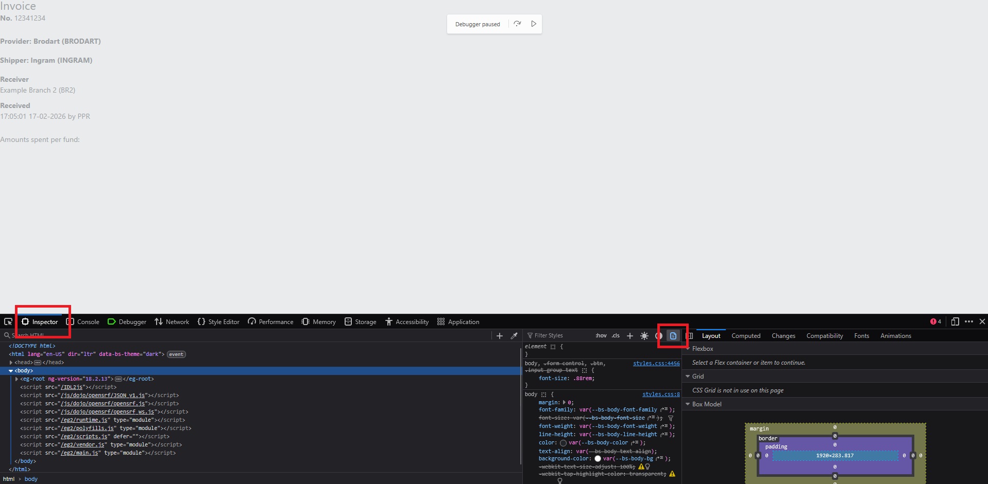Toggle light color scheme simulation sun icon
Screen dimensions: 988x484
644,336
